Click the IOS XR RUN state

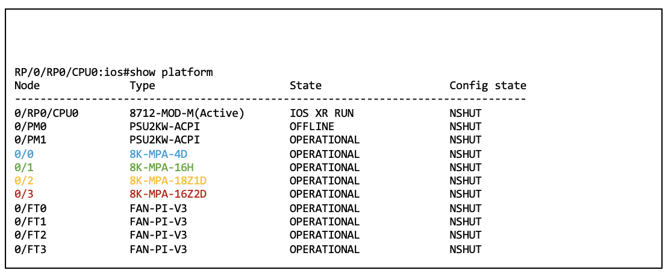pyautogui.click(x=321, y=113)
